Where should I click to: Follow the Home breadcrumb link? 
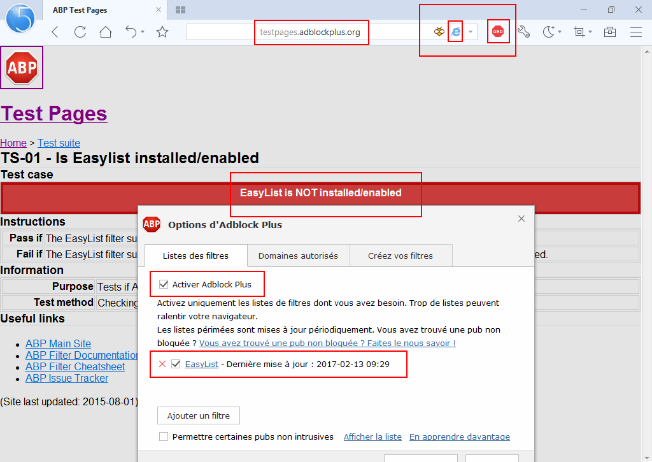point(13,143)
